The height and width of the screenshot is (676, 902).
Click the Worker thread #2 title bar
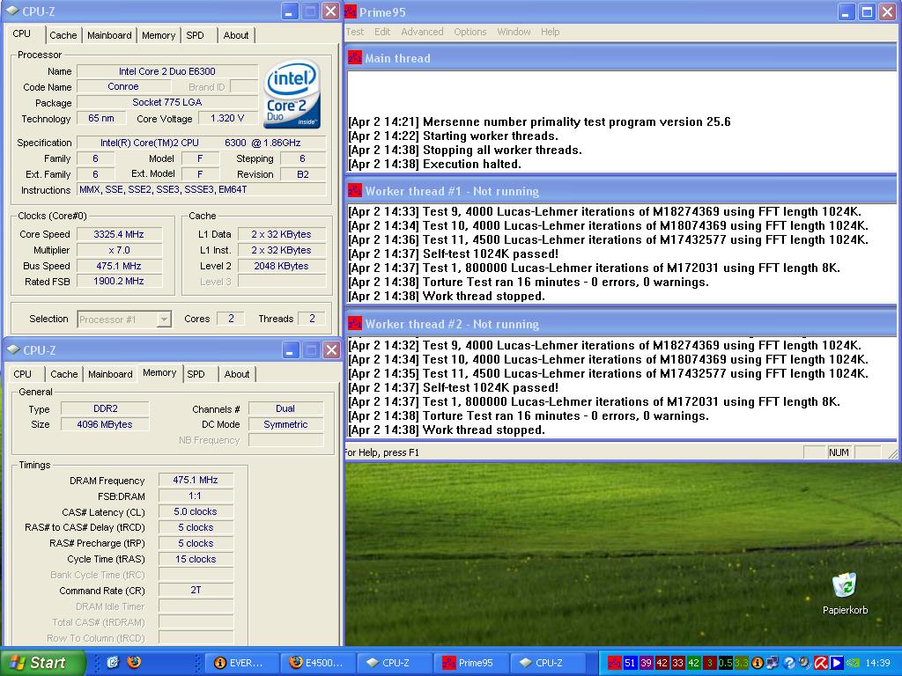click(621, 324)
